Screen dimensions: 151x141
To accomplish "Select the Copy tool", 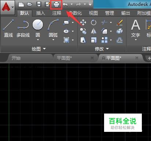I will (83, 31).
